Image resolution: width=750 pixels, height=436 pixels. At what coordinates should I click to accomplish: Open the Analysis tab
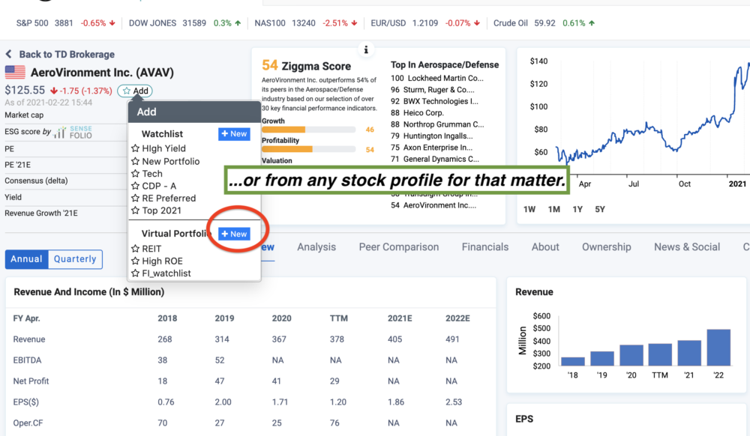[316, 247]
